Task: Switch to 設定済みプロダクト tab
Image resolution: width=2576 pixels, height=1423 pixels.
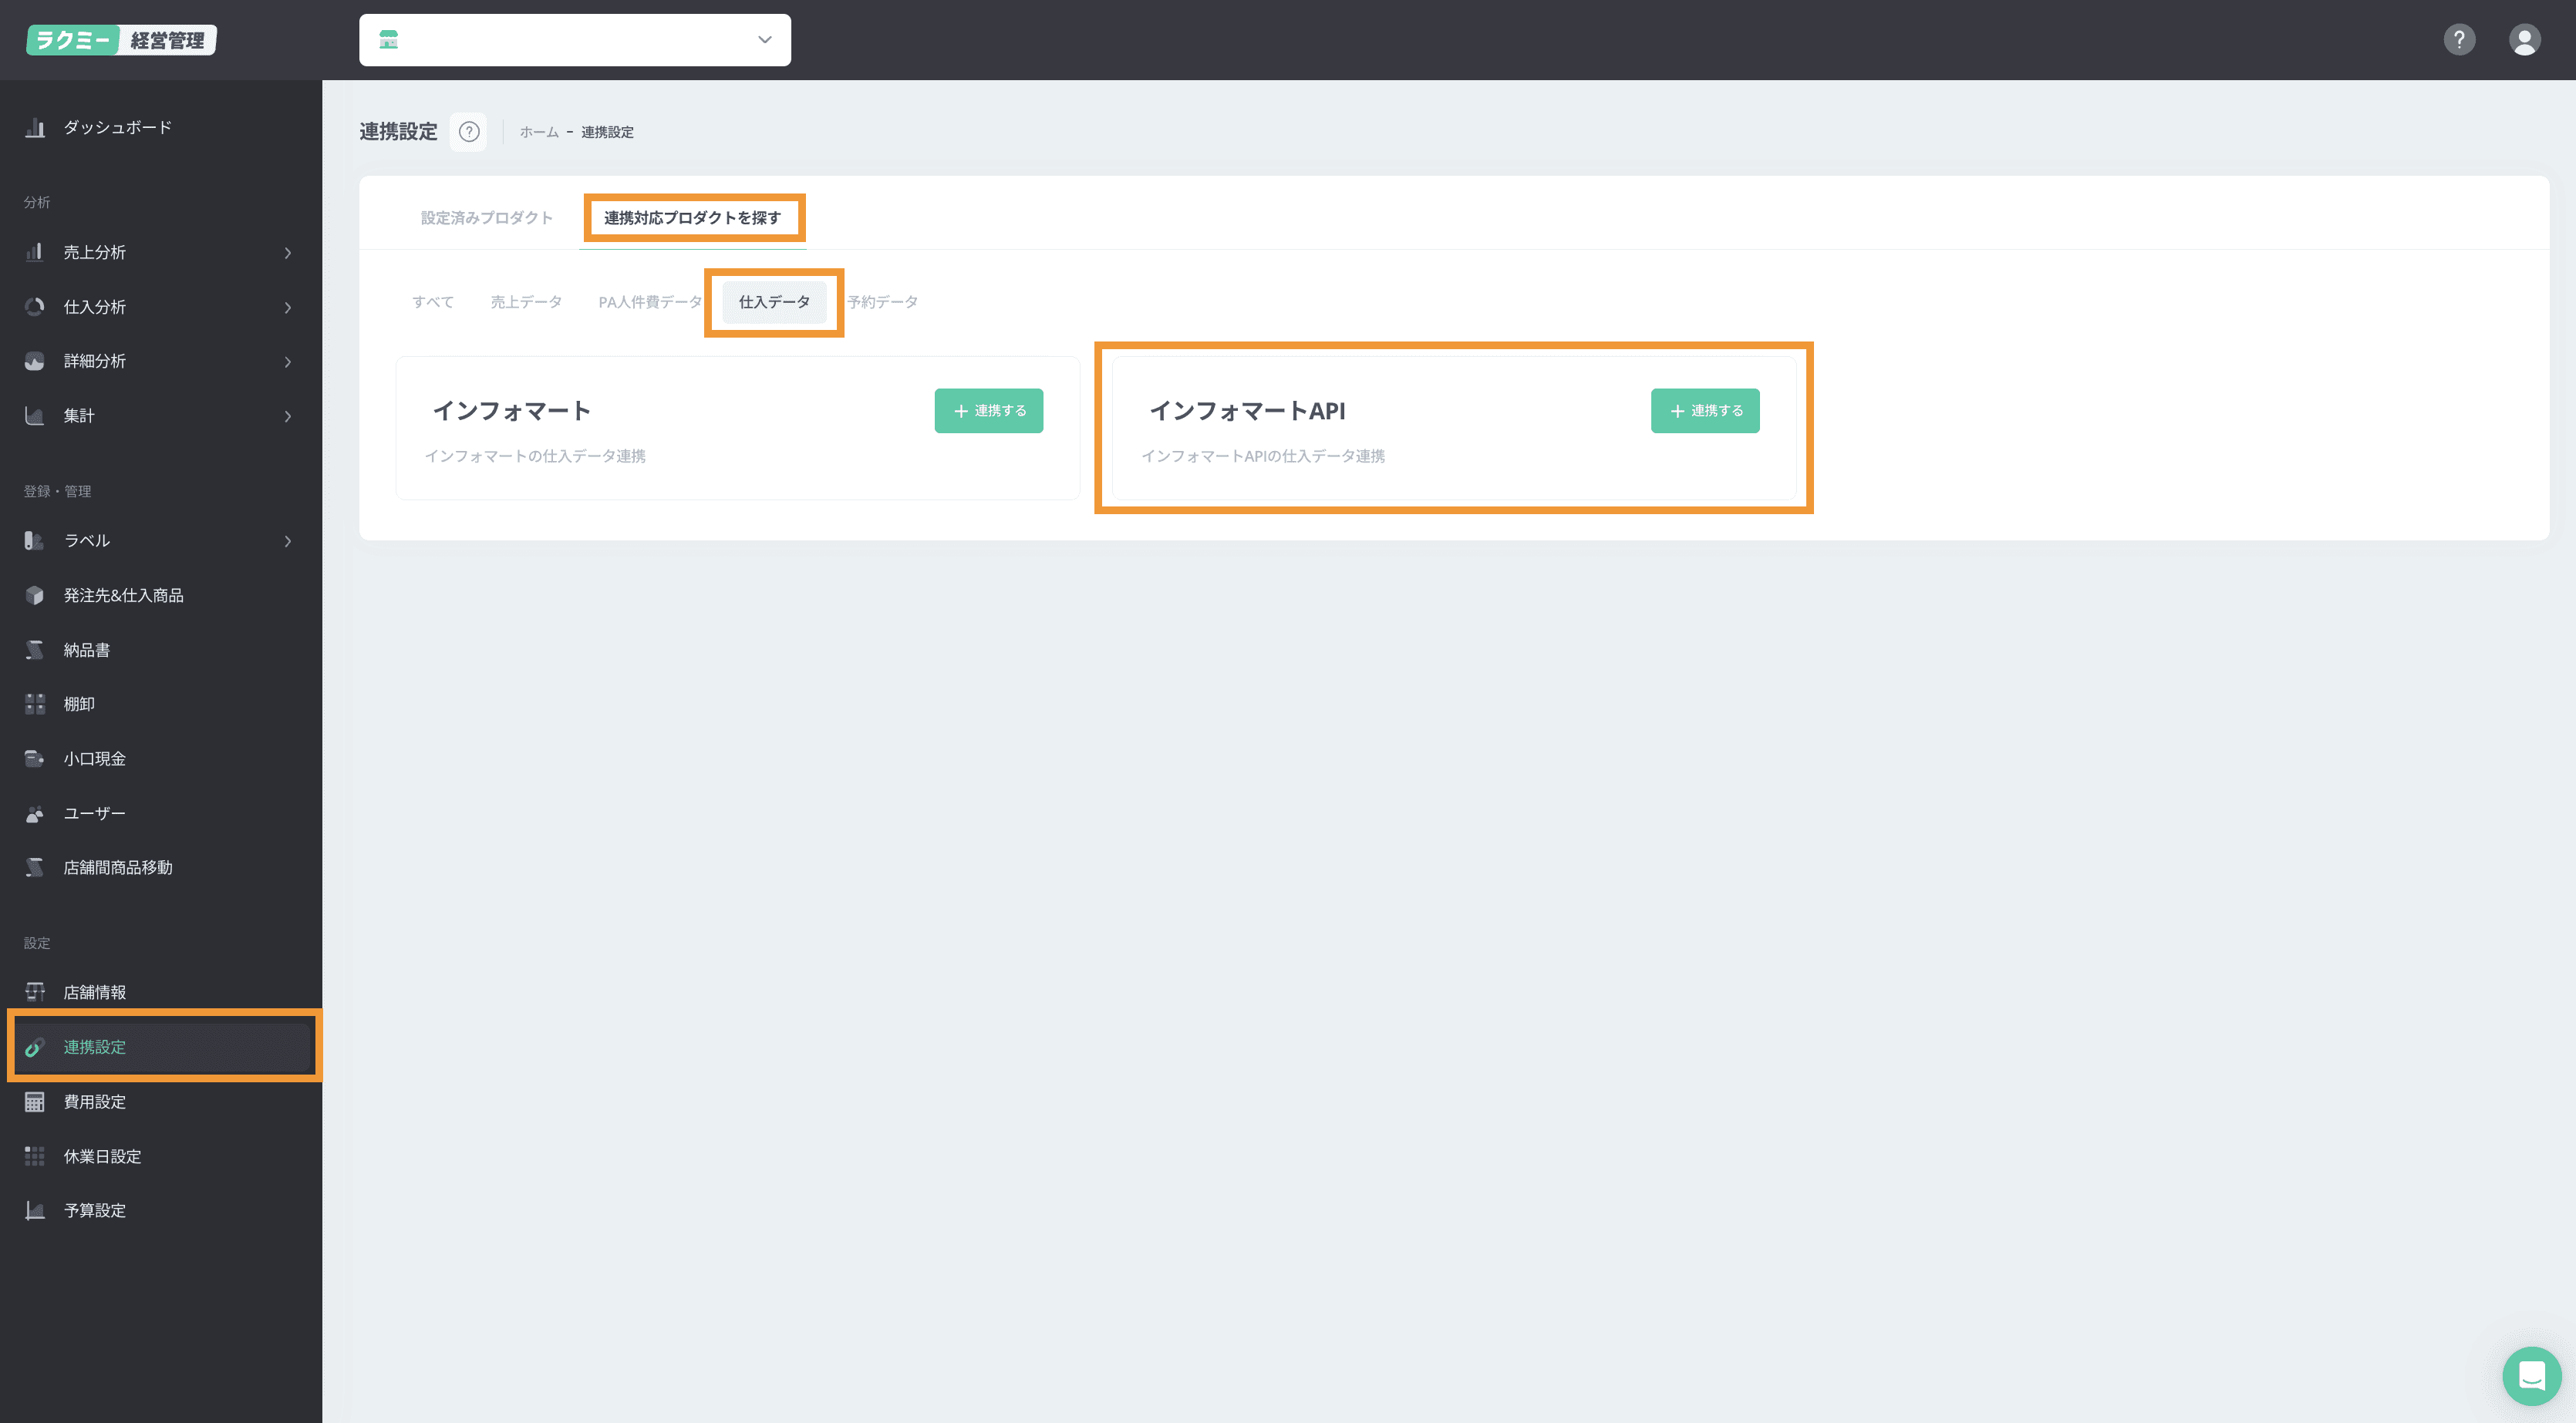Action: [486, 218]
